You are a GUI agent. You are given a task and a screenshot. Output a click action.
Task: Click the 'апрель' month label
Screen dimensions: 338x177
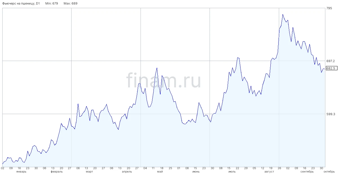[126, 171]
